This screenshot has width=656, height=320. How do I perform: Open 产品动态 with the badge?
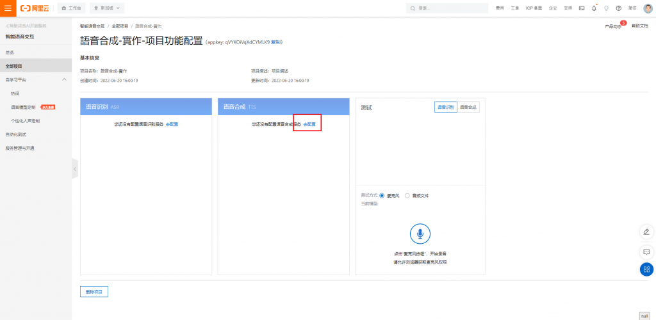(x=613, y=26)
